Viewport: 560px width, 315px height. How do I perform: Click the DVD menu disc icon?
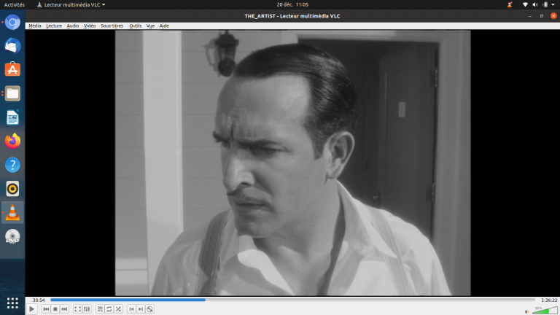(x=149, y=309)
